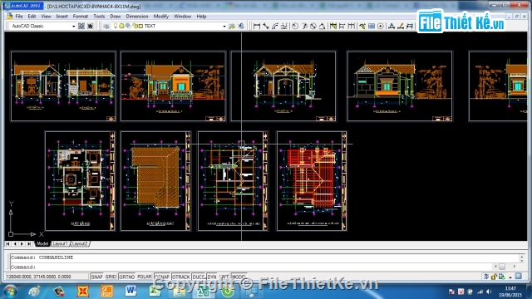Open the status bar menu arrow
The height and width of the screenshot is (299, 532).
(x=510, y=277)
